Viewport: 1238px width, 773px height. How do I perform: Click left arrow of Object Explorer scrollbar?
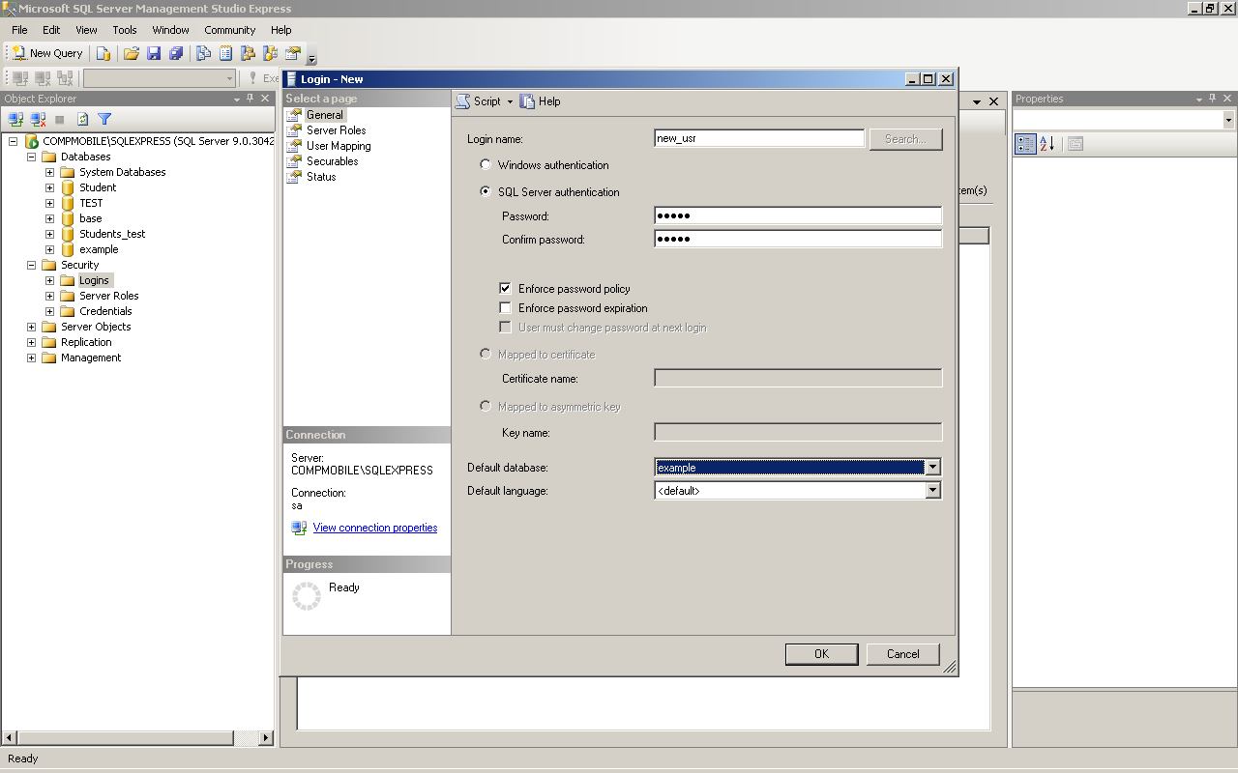[9, 738]
